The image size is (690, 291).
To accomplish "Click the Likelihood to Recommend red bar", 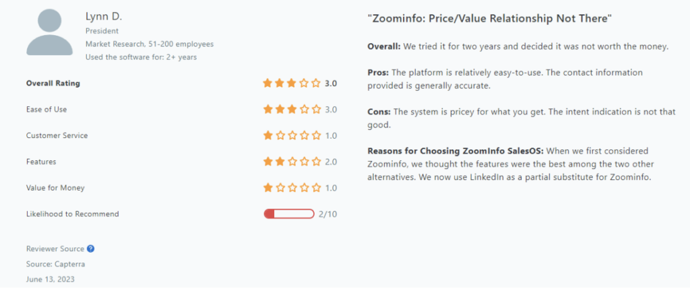I will coord(289,214).
